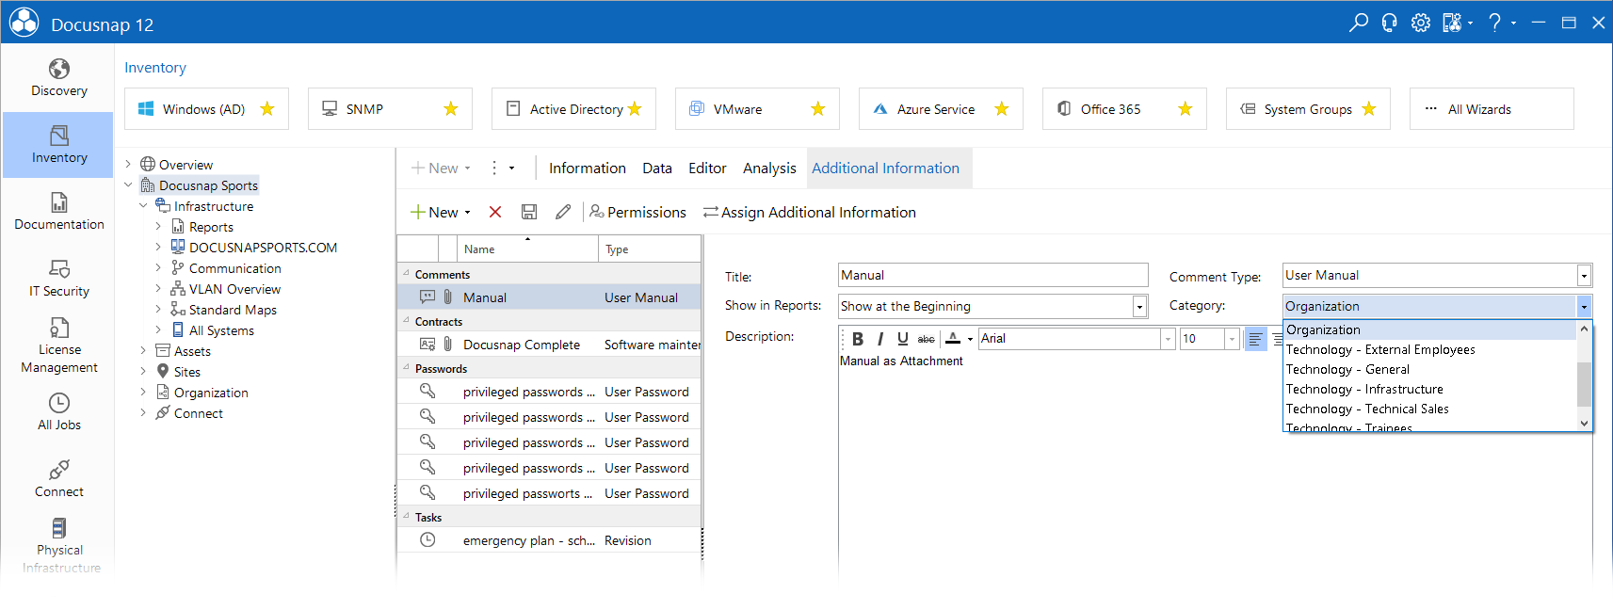The height and width of the screenshot is (610, 1613).
Task: Toggle favorite star on System Groups wizard
Action: point(1369,109)
